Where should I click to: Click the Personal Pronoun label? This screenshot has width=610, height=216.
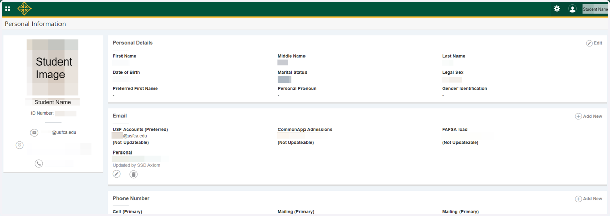pyautogui.click(x=297, y=89)
